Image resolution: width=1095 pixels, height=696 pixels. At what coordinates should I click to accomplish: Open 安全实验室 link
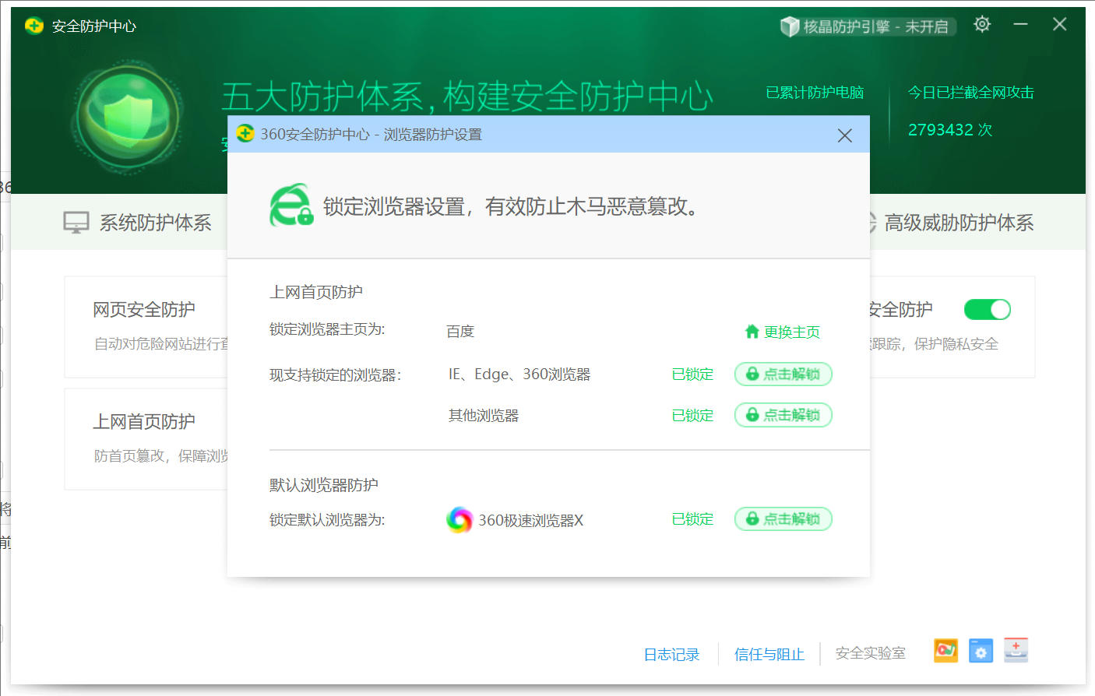(871, 654)
